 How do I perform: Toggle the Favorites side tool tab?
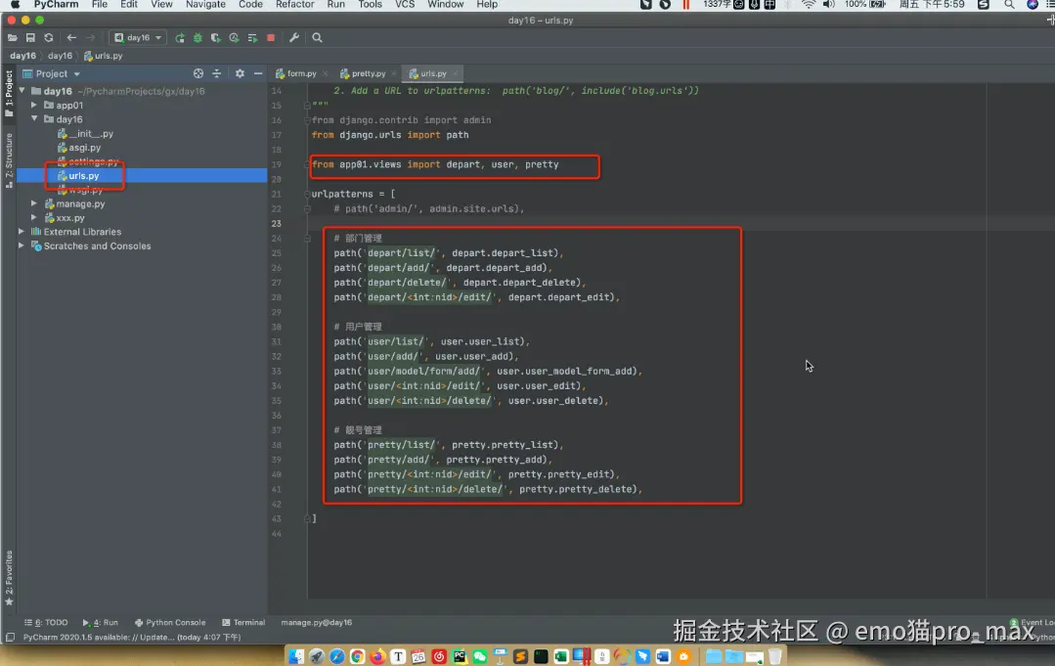[x=9, y=578]
